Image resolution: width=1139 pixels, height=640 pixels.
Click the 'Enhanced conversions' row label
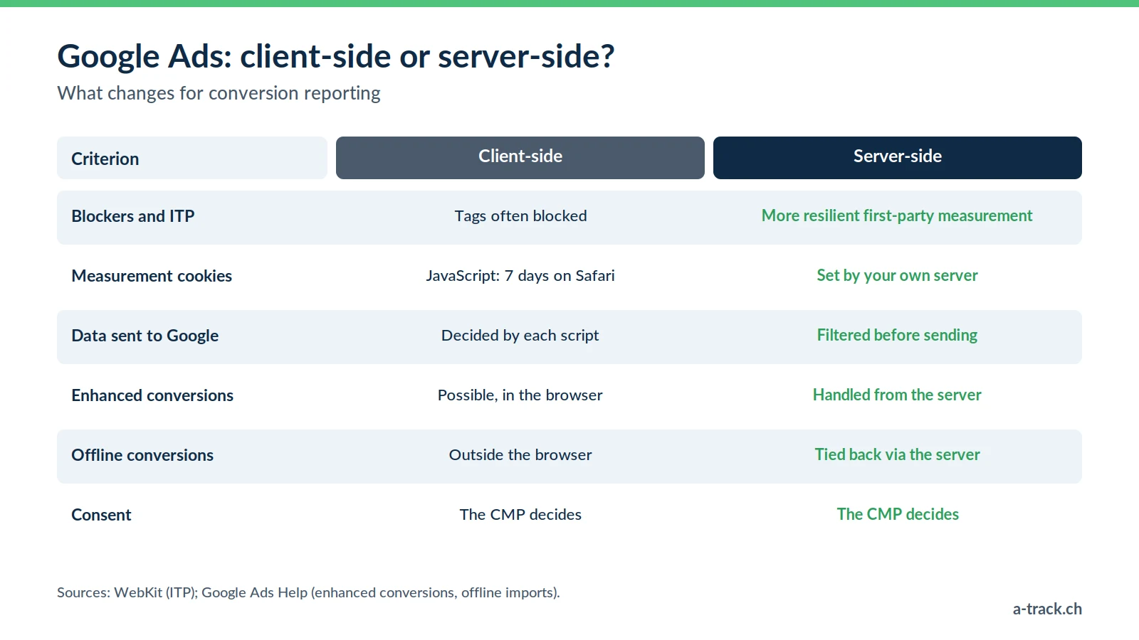pos(152,395)
